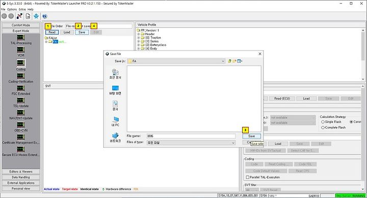Click the Load button in Vehicle Order

click(x=67, y=32)
